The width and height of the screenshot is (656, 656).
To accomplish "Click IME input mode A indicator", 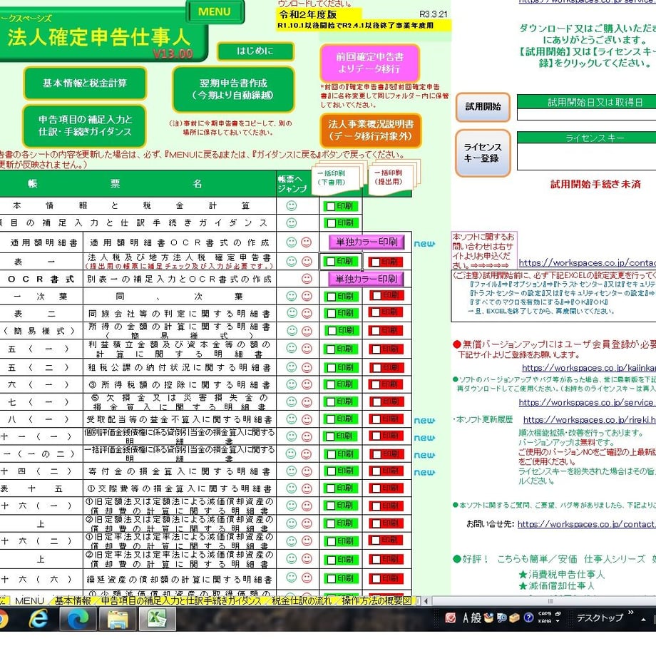I will coord(466,618).
